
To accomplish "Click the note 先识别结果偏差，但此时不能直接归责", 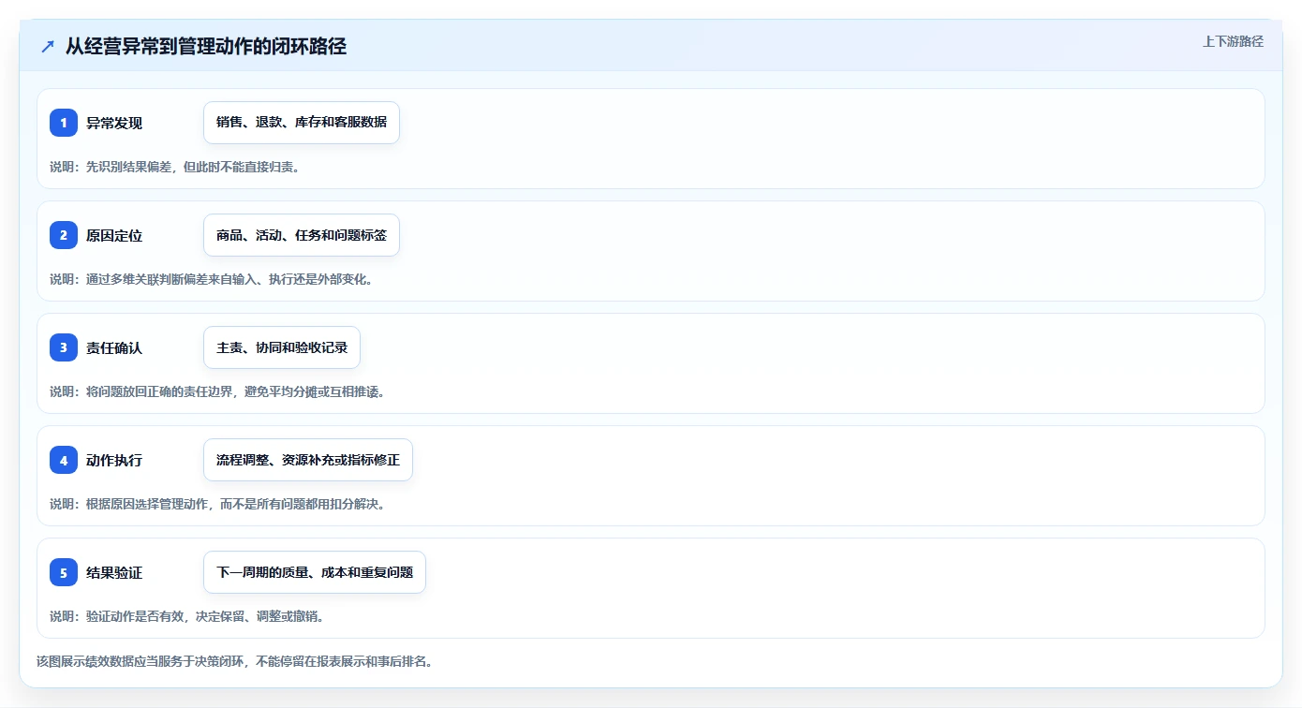I will (174, 167).
